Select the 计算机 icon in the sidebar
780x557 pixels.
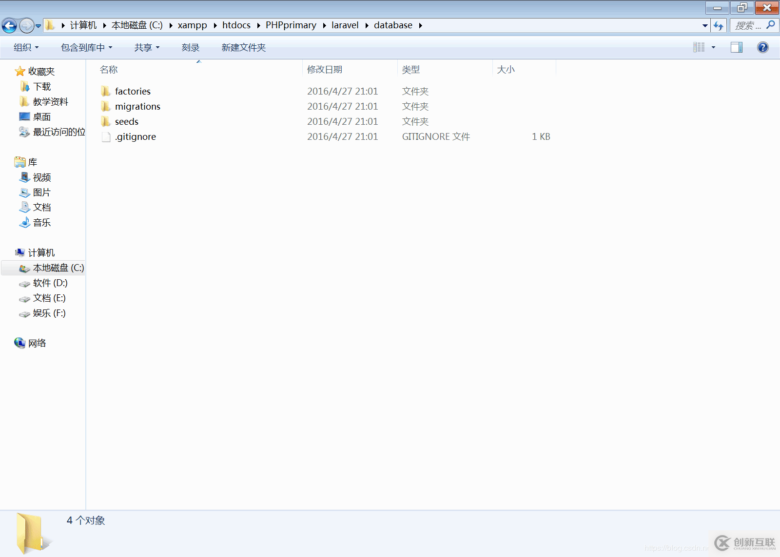click(x=20, y=252)
